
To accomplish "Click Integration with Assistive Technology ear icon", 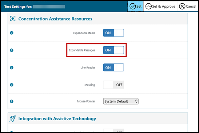I will click(x=13, y=118).
